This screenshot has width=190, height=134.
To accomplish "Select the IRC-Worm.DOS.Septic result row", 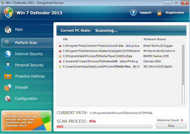I will coord(120,67).
